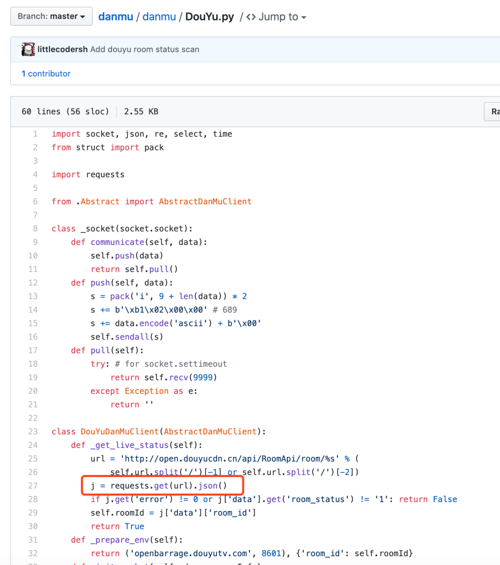Image resolution: width=500 pixels, height=565 pixels.
Task: Open the first danmu breadcrumb link
Action: 116,17
